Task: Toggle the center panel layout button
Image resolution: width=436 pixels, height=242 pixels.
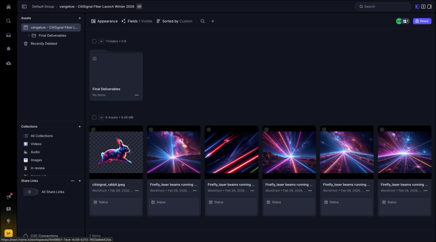Action: tap(423, 6)
